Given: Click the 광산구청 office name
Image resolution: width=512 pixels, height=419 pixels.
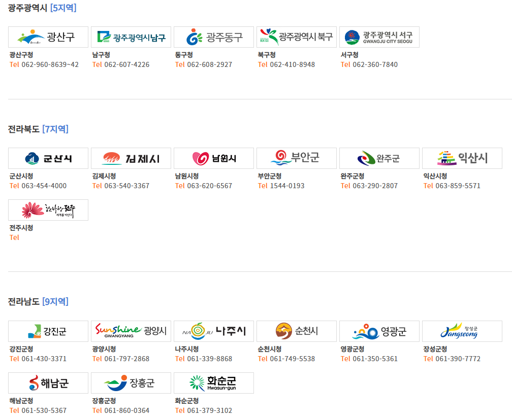Looking at the screenshot, I should [x=21, y=55].
